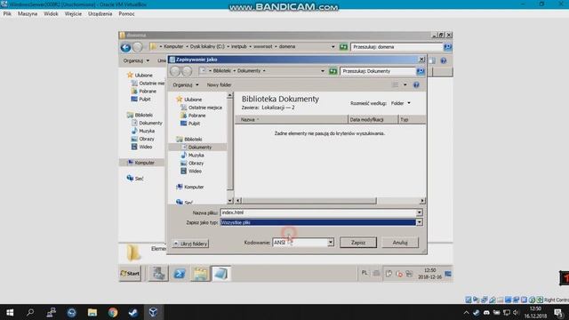This screenshot has width=569, height=320.
Task: Select Komputer in domena window sidebar
Action: (x=140, y=163)
